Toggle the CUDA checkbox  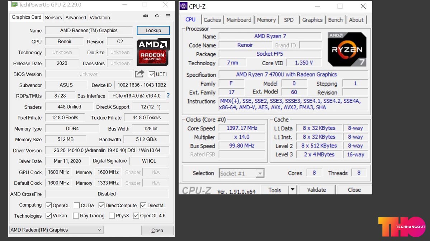click(77, 205)
